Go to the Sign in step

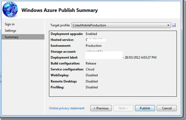pyautogui.click(x=10, y=24)
